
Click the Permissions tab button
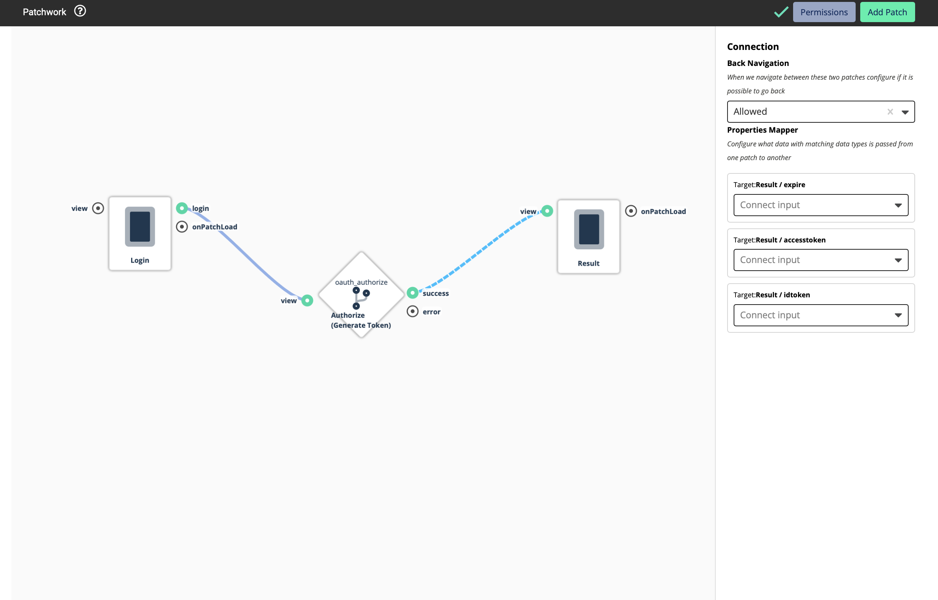pos(823,11)
